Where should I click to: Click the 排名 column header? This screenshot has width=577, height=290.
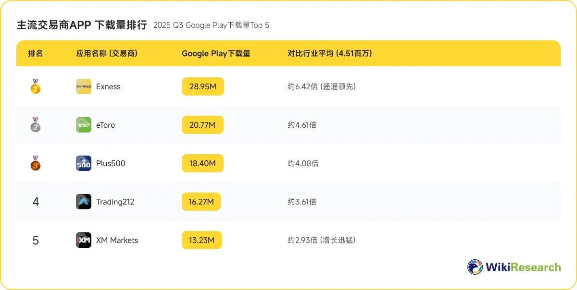click(36, 53)
